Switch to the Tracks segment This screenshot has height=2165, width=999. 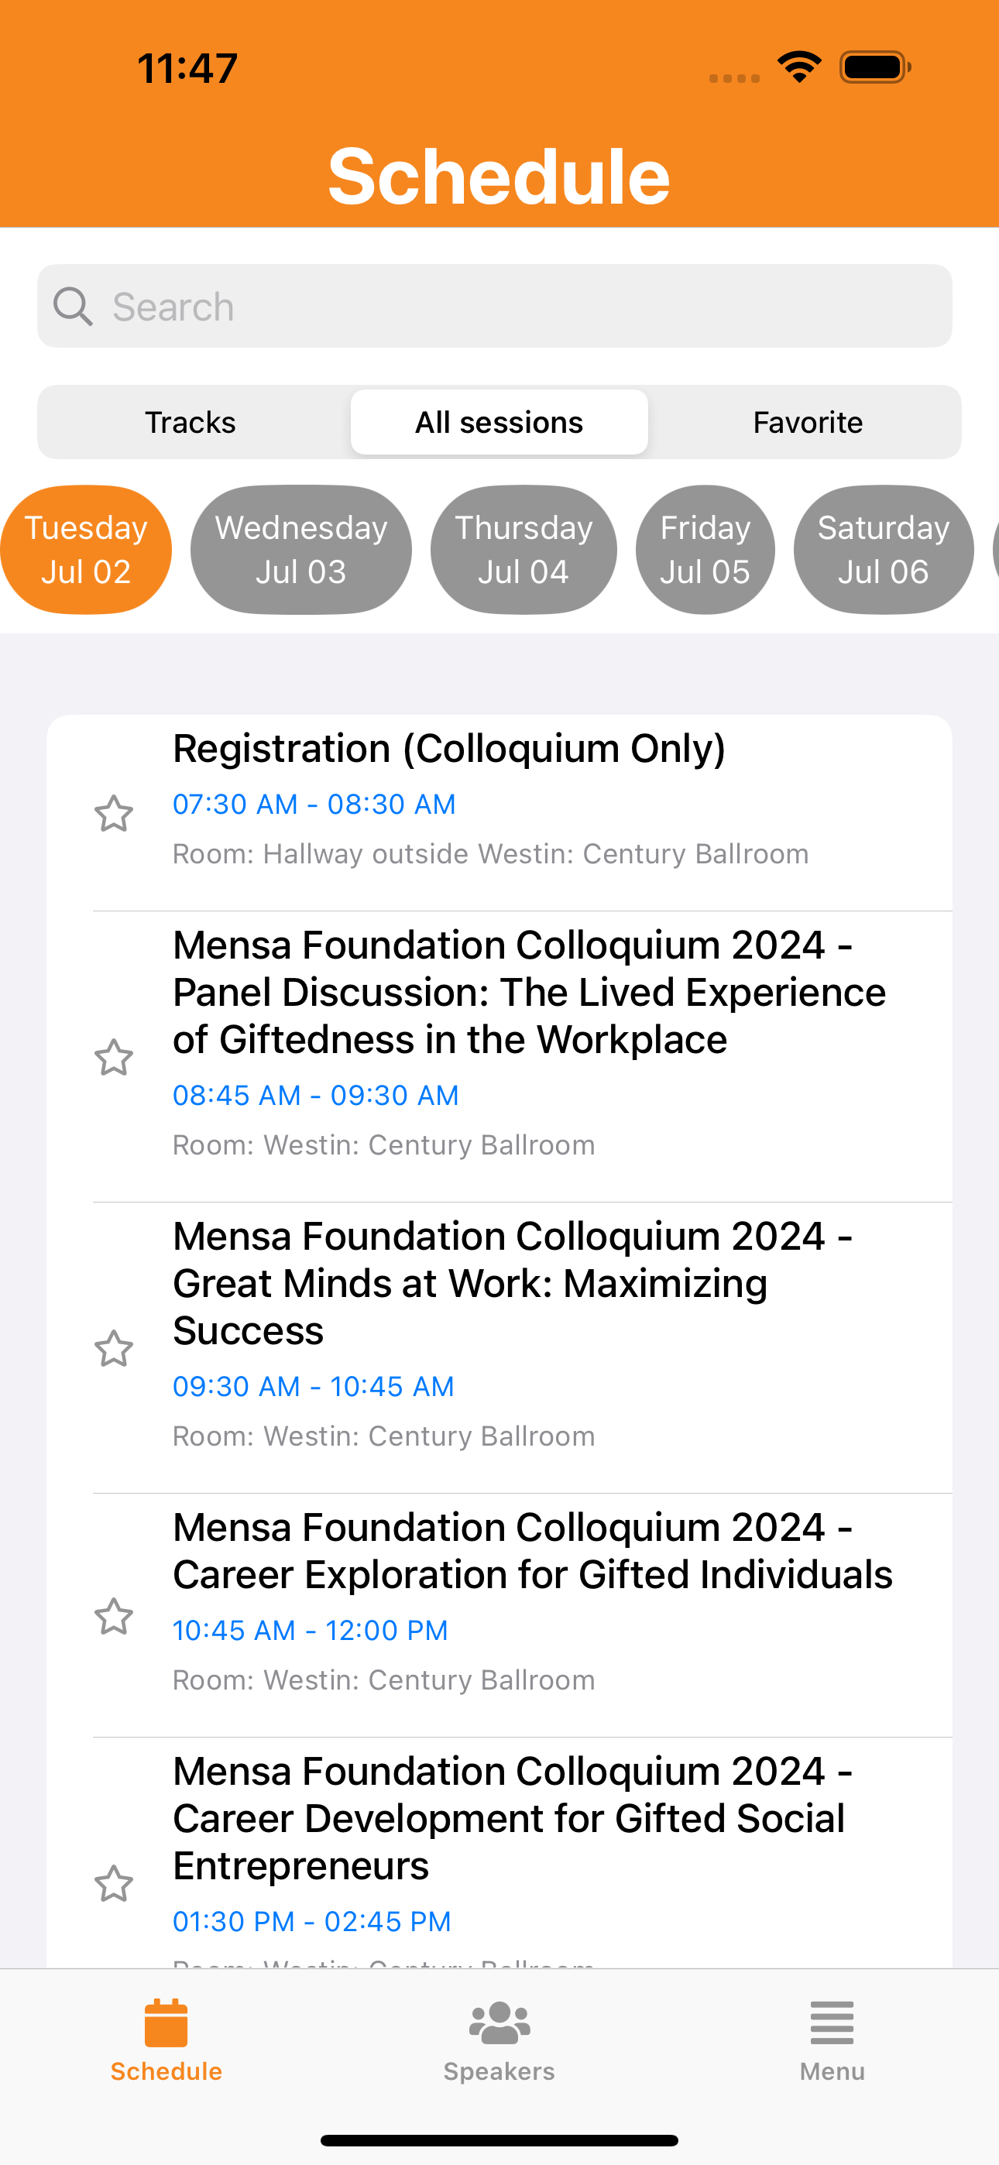point(191,422)
